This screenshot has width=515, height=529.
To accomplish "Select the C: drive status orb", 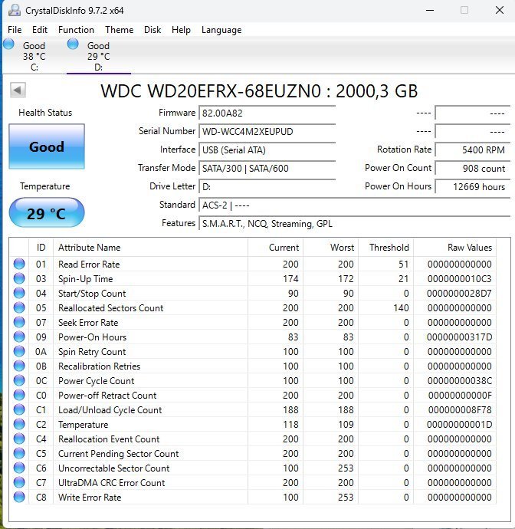I will 9,44.
